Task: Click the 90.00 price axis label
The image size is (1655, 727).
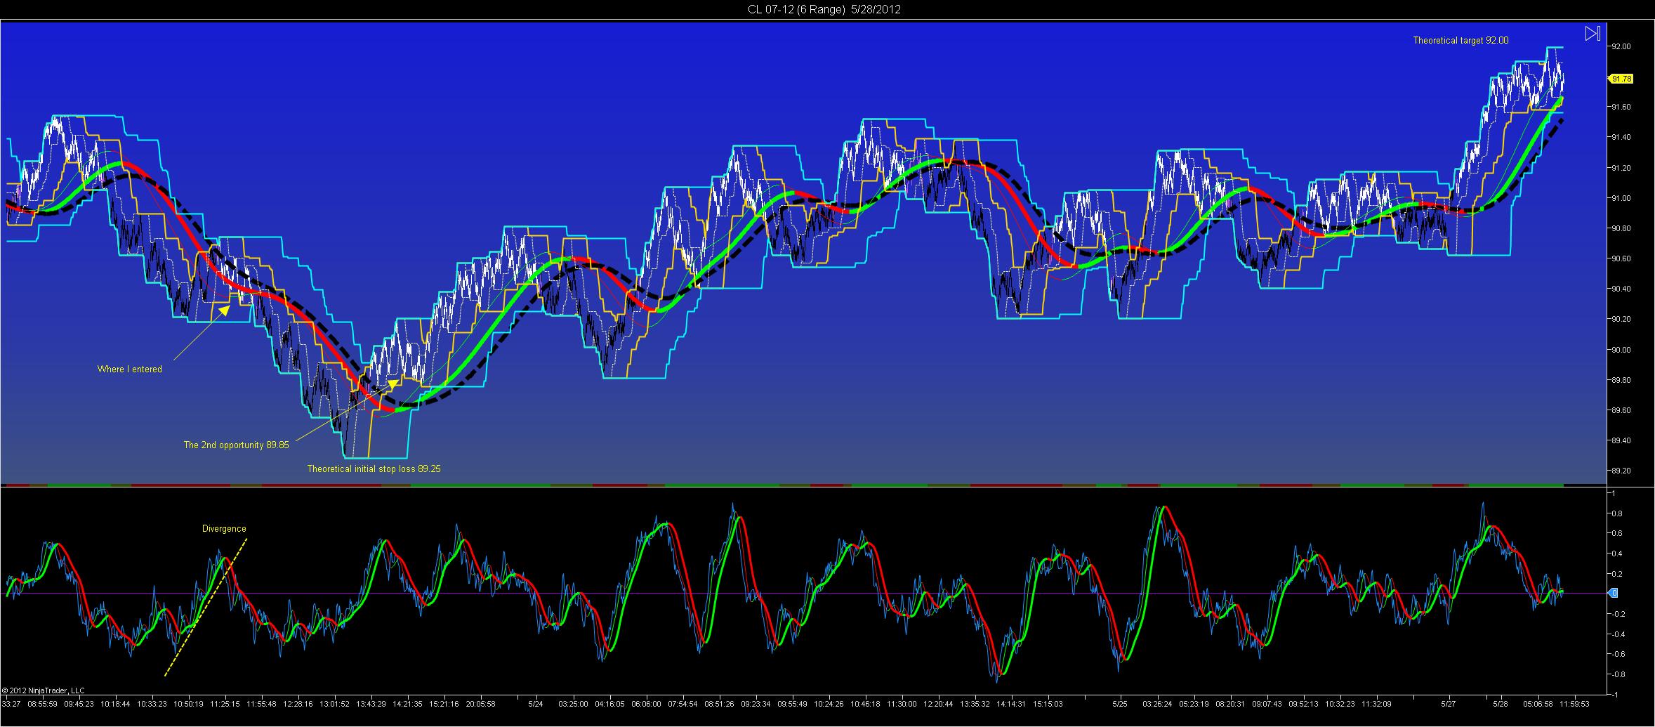Action: click(1621, 350)
